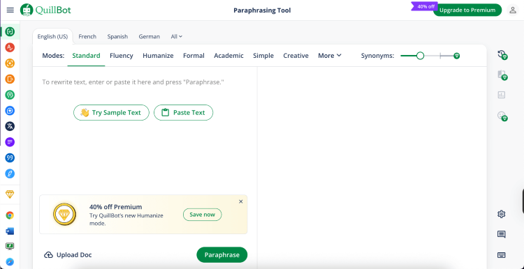Switch to the Spanish language tab
The height and width of the screenshot is (269, 524).
pos(117,37)
